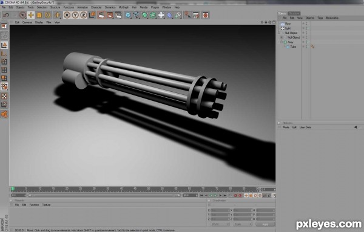This screenshot has width=364, height=232.
Task: Select the Points mode tool
Action: click(4, 62)
